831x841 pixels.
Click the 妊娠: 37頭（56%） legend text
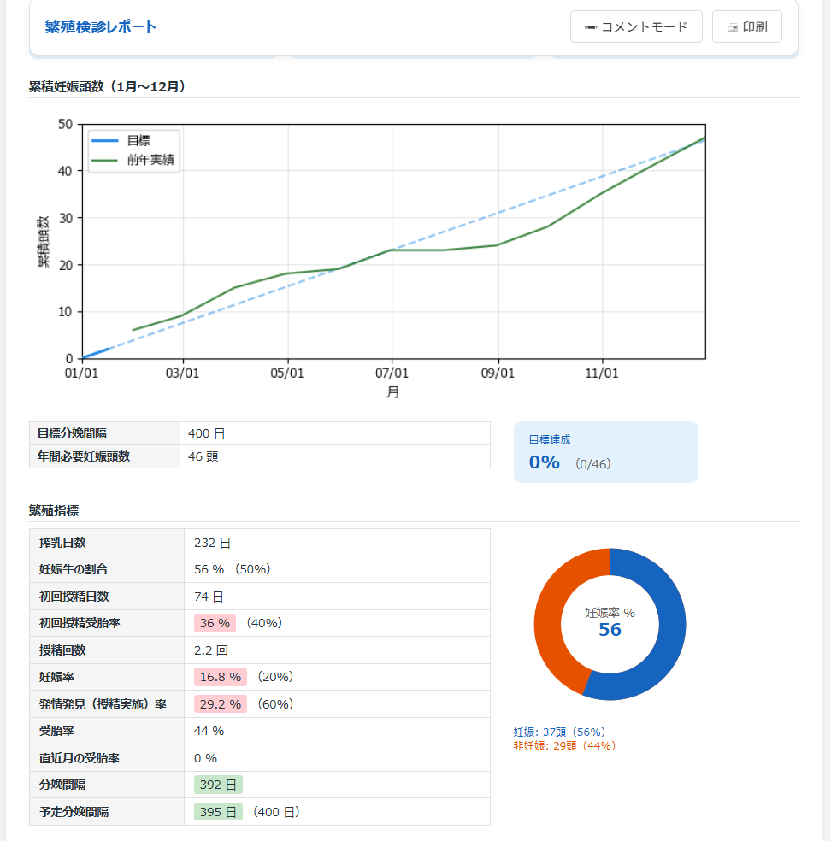click(559, 732)
